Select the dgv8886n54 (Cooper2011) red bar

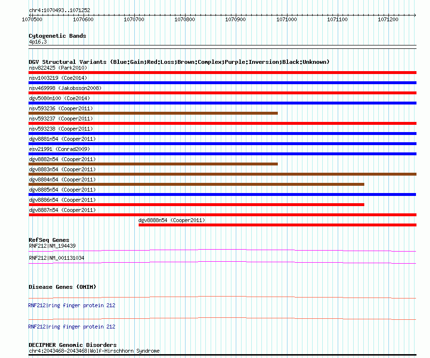click(x=196, y=205)
